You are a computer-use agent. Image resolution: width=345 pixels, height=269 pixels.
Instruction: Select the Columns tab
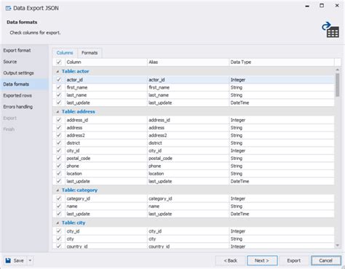pyautogui.click(x=65, y=53)
